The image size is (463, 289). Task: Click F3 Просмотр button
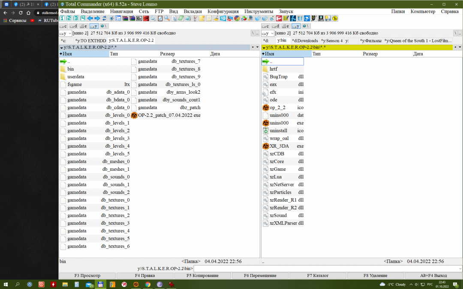pos(87,275)
